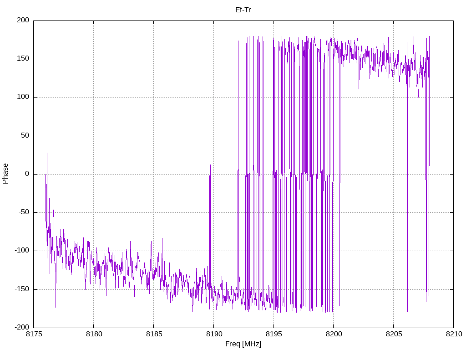Click y-axis tick label "150"
Image resolution: width=466 pixels, height=350 pixels.
[x=23, y=59]
